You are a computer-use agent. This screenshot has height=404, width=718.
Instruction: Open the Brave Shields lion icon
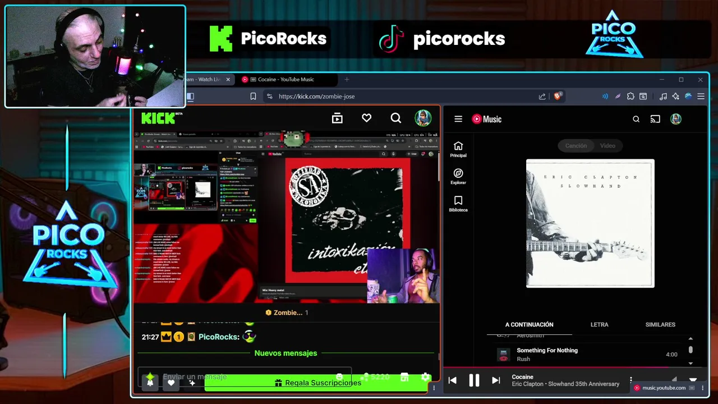557,97
